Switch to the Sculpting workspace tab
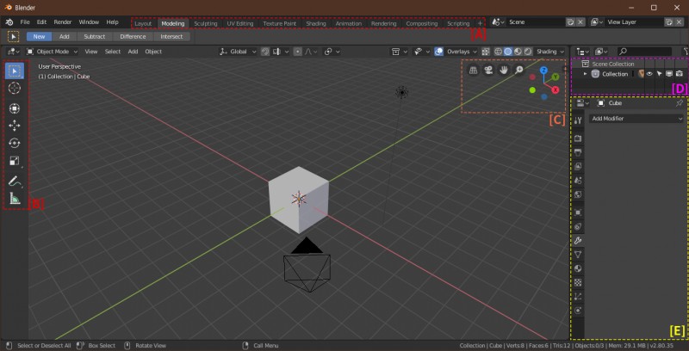 pyautogui.click(x=206, y=24)
